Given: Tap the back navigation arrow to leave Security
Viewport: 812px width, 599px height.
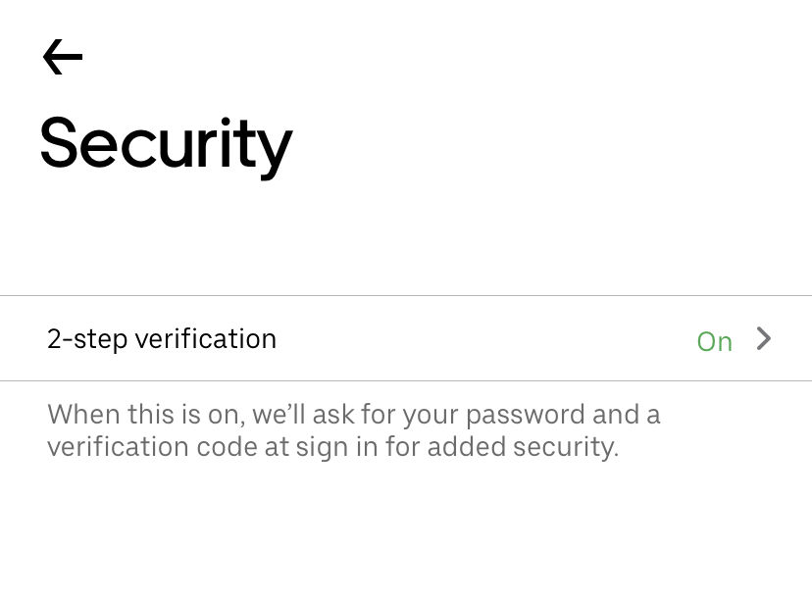Looking at the screenshot, I should 62,56.
